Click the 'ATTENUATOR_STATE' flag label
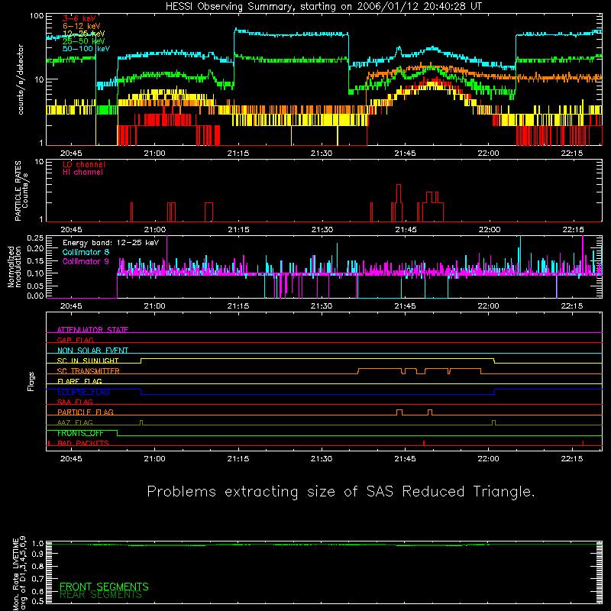This screenshot has width=611, height=611. (92, 330)
